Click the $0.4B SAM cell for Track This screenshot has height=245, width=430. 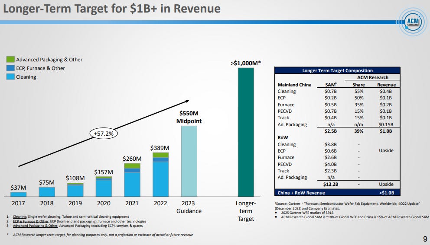[x=331, y=118]
